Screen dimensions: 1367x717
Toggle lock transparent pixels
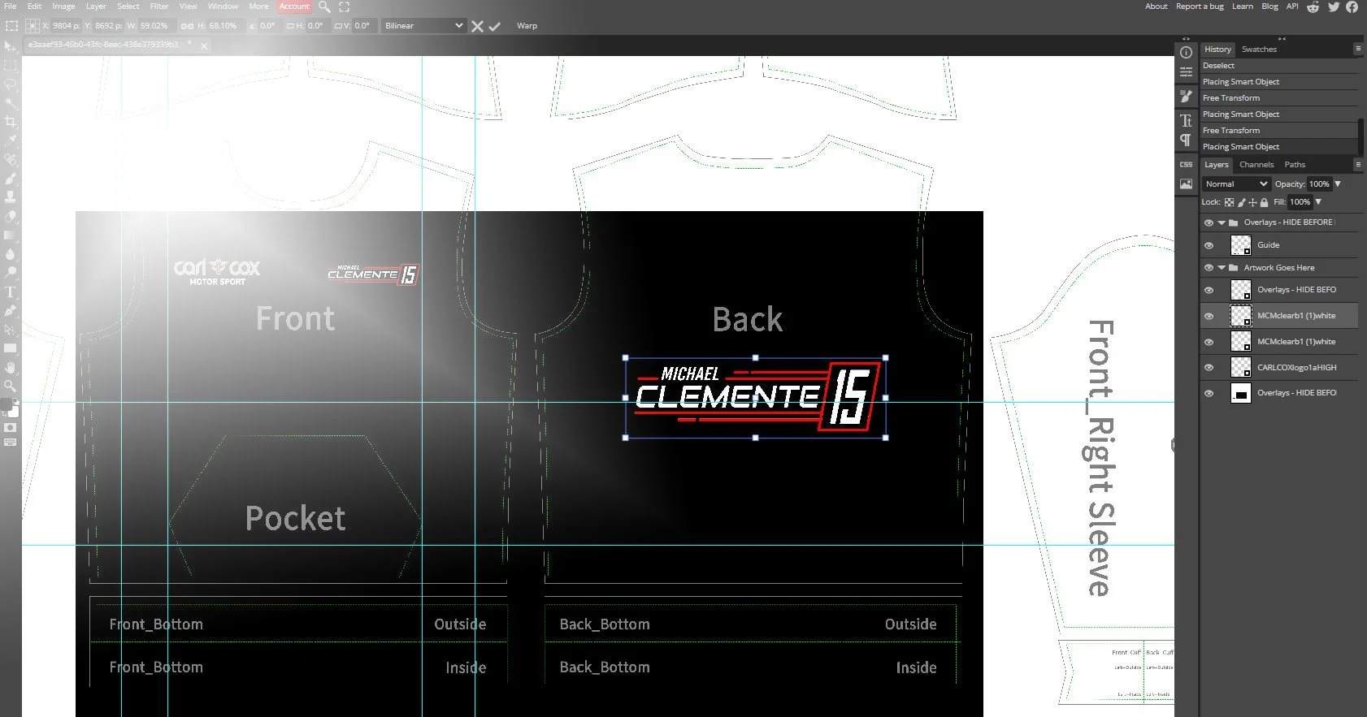[1229, 202]
